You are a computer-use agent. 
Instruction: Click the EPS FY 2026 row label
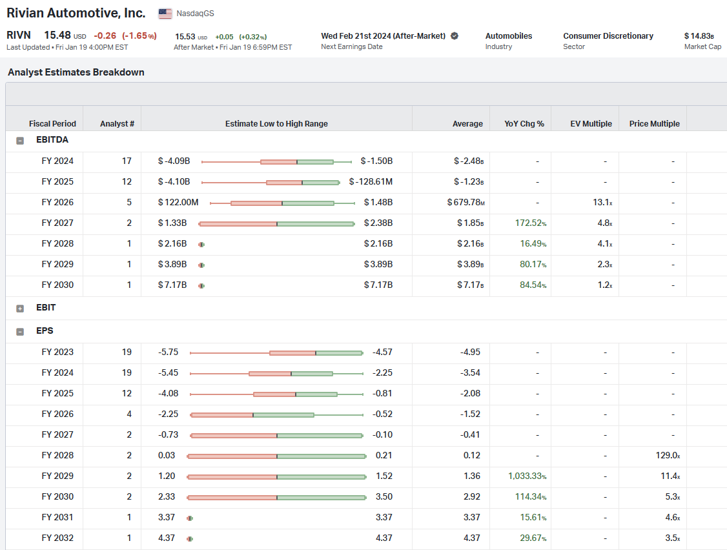[x=57, y=414]
